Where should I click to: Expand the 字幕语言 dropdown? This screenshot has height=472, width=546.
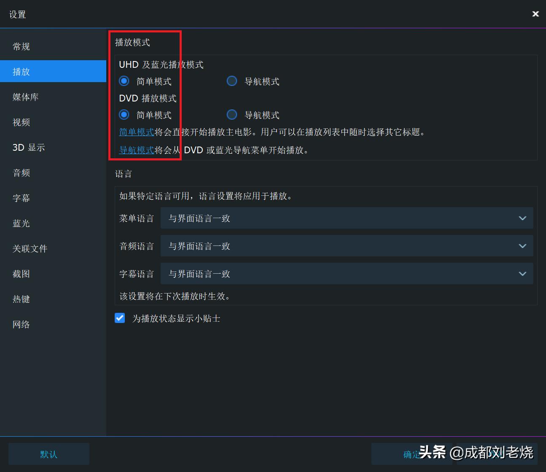(347, 273)
